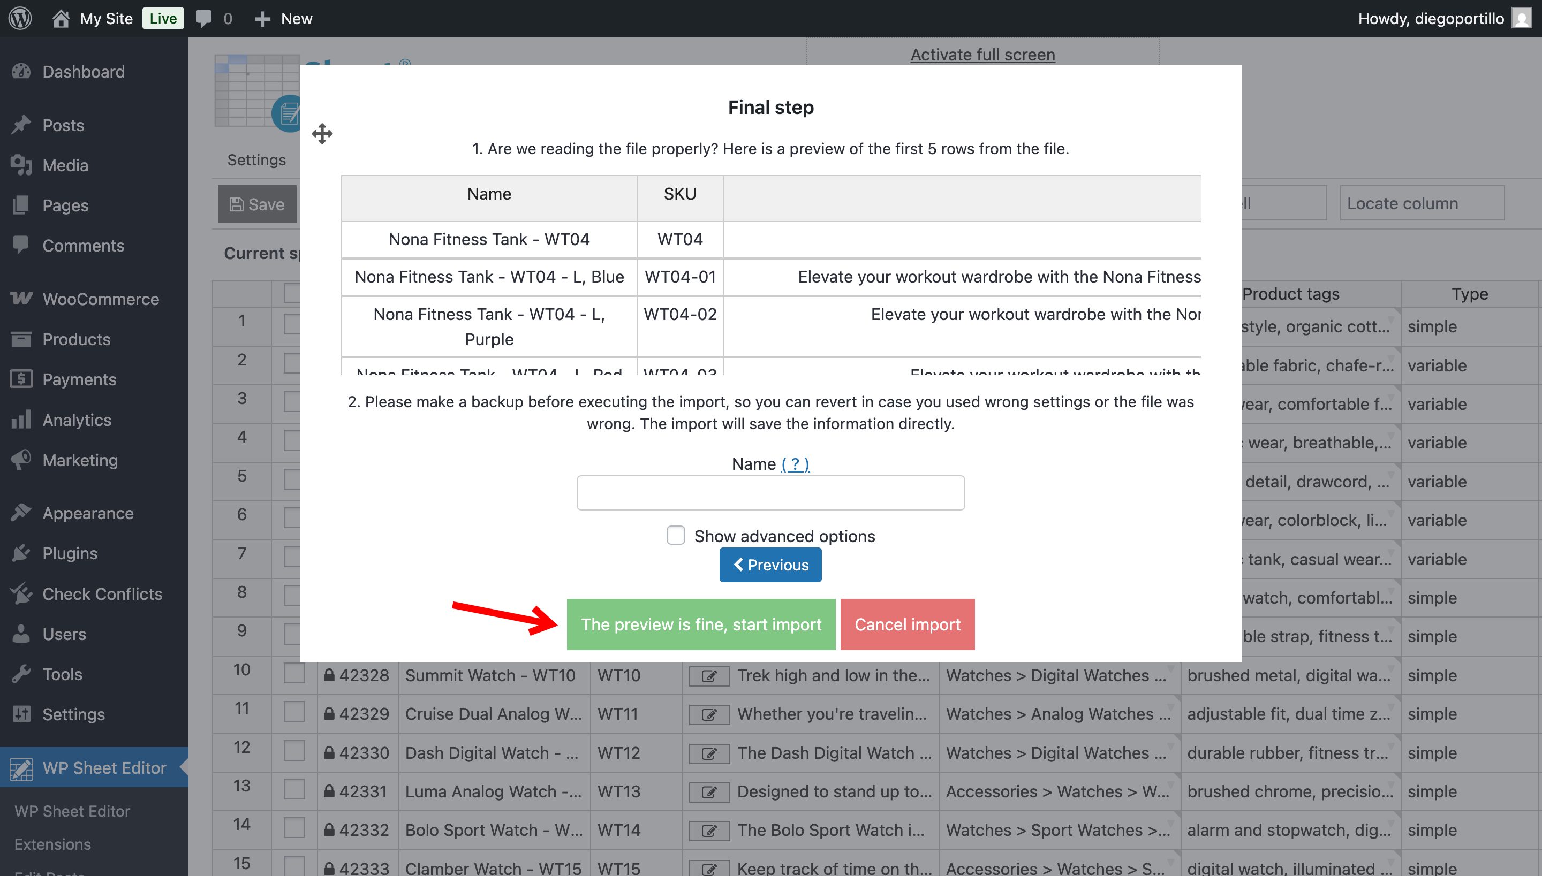
Task: Open the Extensions submenu item
Action: 52,844
